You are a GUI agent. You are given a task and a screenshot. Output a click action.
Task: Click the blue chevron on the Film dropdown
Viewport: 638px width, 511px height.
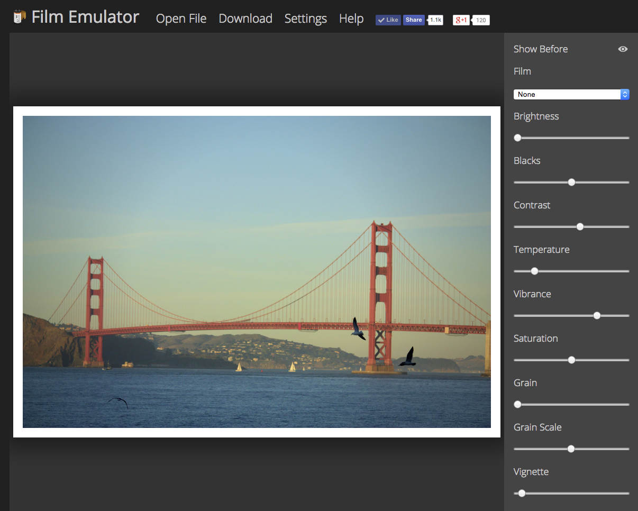click(x=624, y=94)
